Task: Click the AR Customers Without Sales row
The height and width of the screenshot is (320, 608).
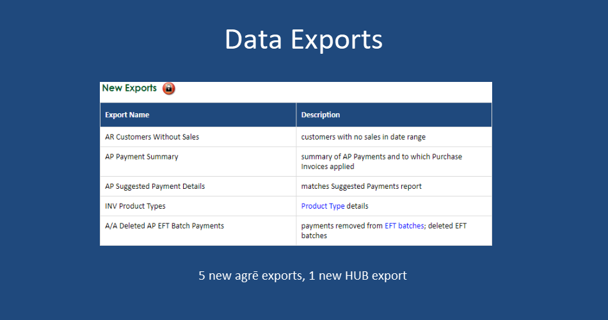Action: pyautogui.click(x=296, y=137)
